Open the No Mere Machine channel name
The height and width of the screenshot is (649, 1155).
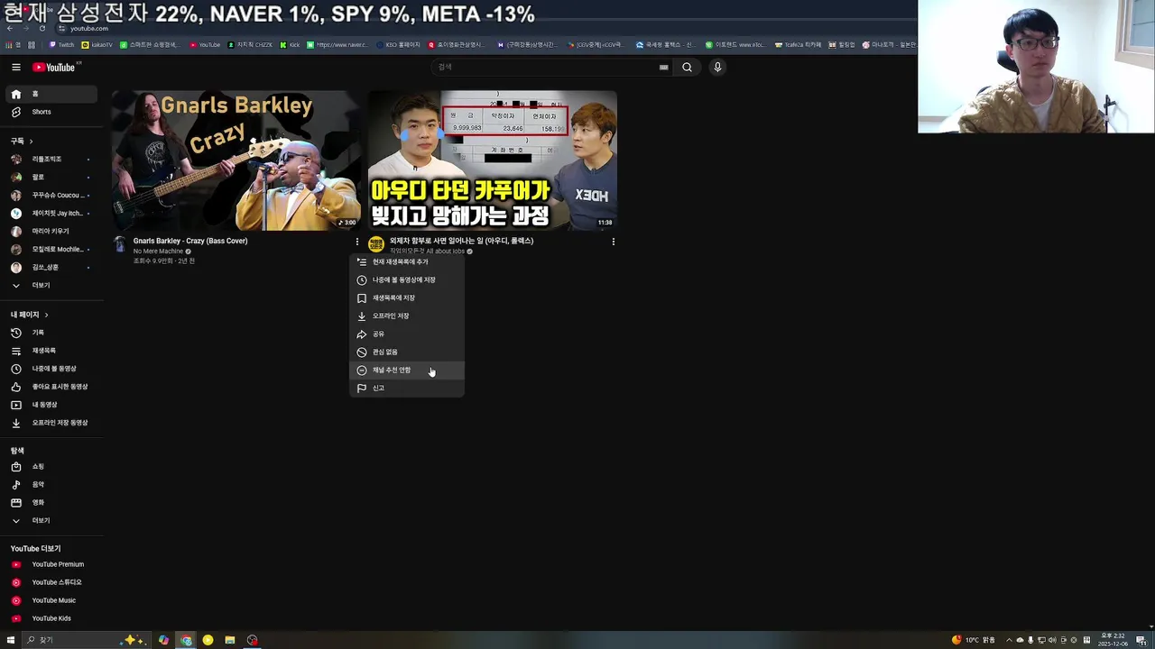pyautogui.click(x=158, y=251)
